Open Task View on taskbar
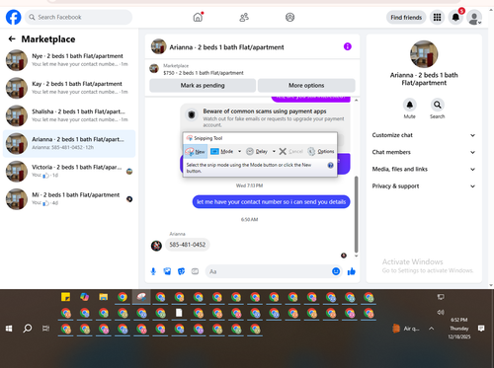 (x=45, y=329)
